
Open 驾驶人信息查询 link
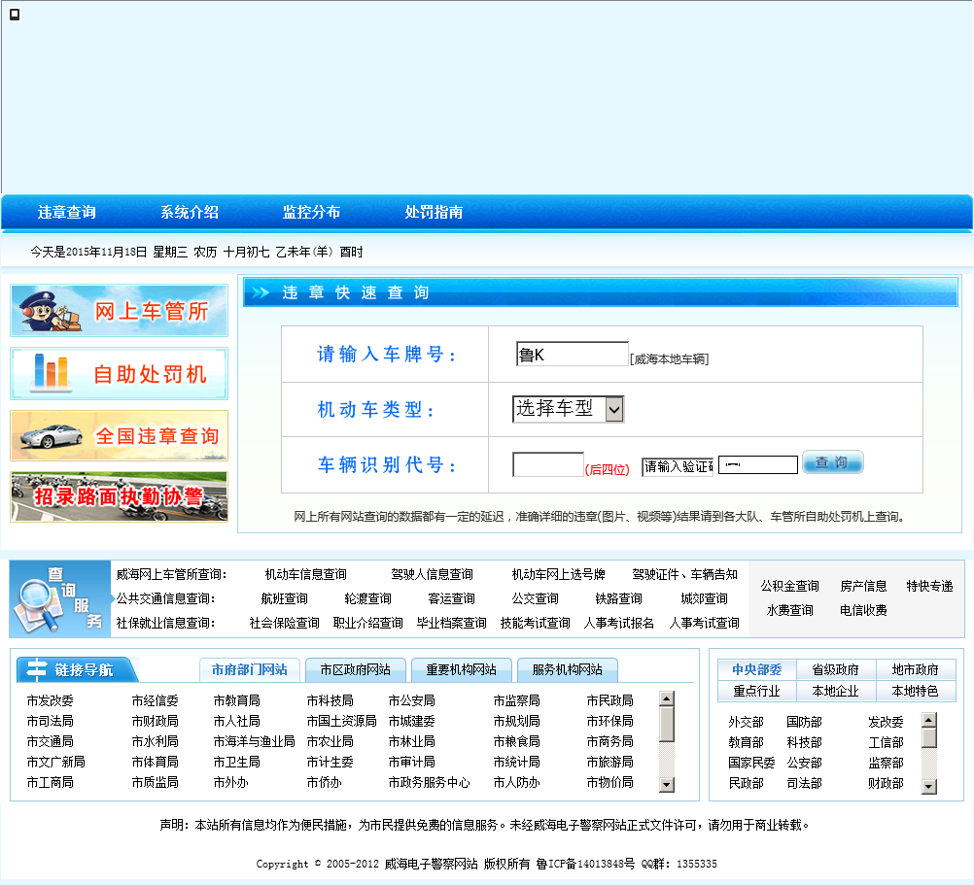[x=432, y=575]
